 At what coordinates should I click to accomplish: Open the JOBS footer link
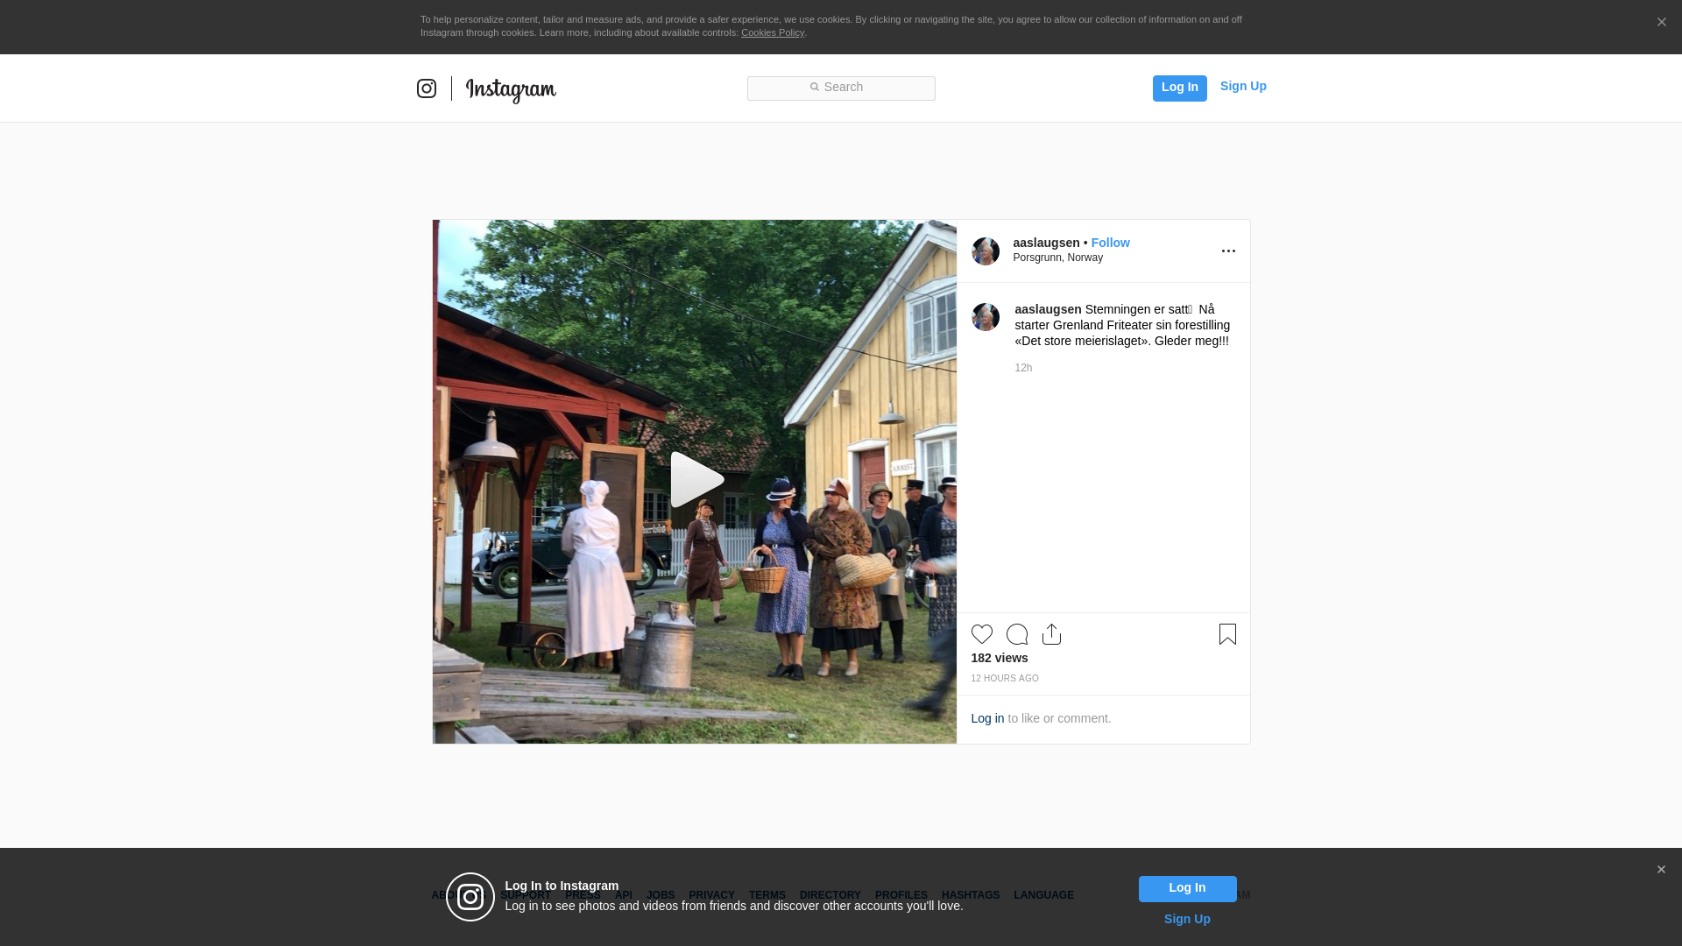(661, 895)
